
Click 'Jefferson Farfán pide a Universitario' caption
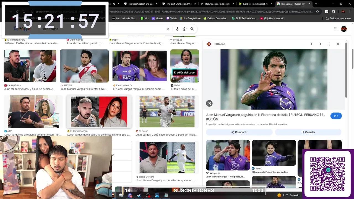[x=32, y=43]
